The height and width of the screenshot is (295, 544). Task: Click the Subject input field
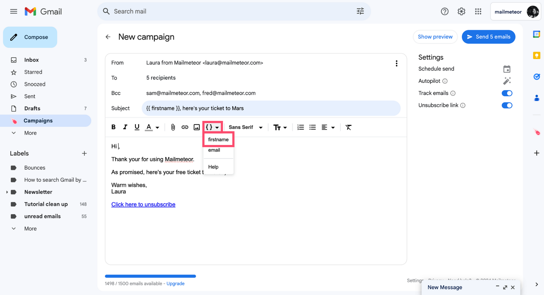271,108
